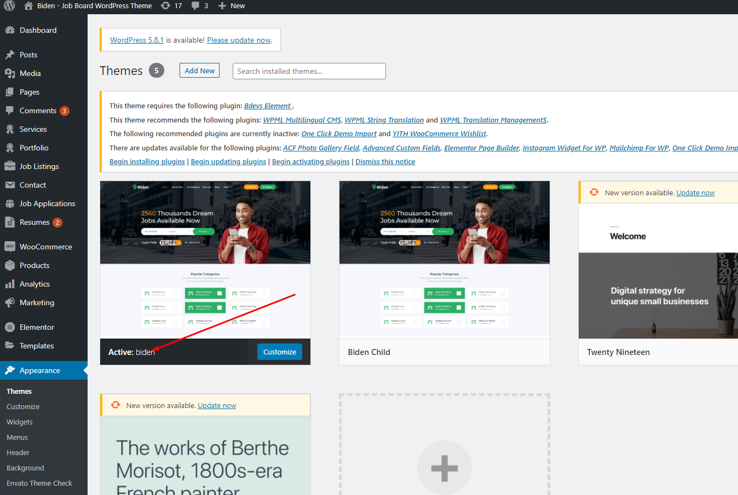
Task: Click the Dashboard gauge icon
Action: pyautogui.click(x=10, y=30)
